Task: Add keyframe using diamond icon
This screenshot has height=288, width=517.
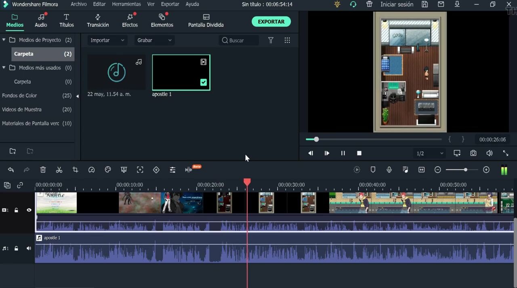Action: [x=156, y=170]
